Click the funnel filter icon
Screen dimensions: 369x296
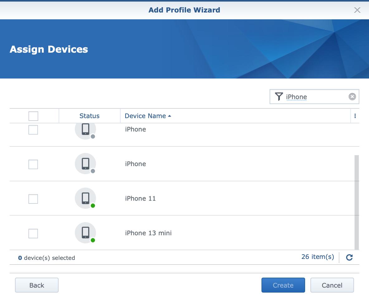[279, 97]
